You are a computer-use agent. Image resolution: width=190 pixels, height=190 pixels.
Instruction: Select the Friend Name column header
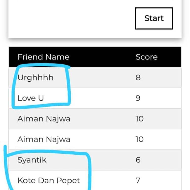click(x=44, y=57)
